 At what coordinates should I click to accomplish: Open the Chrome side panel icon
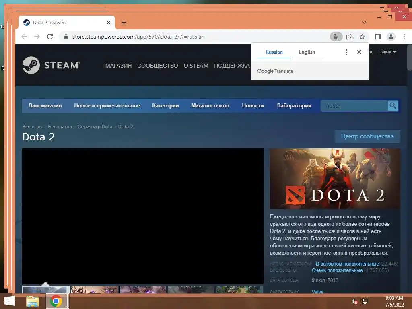[378, 37]
